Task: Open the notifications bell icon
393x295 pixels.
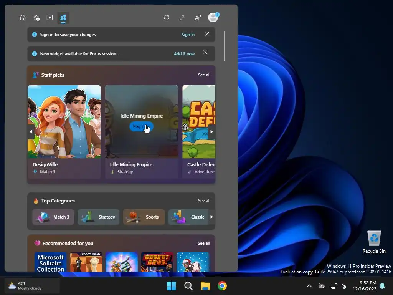Action: click(x=383, y=286)
